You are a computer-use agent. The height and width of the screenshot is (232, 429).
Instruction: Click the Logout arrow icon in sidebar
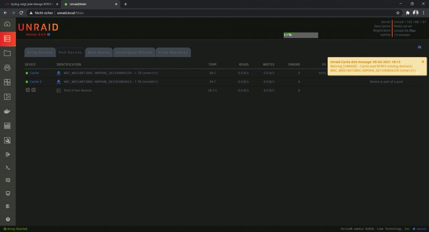click(x=8, y=154)
